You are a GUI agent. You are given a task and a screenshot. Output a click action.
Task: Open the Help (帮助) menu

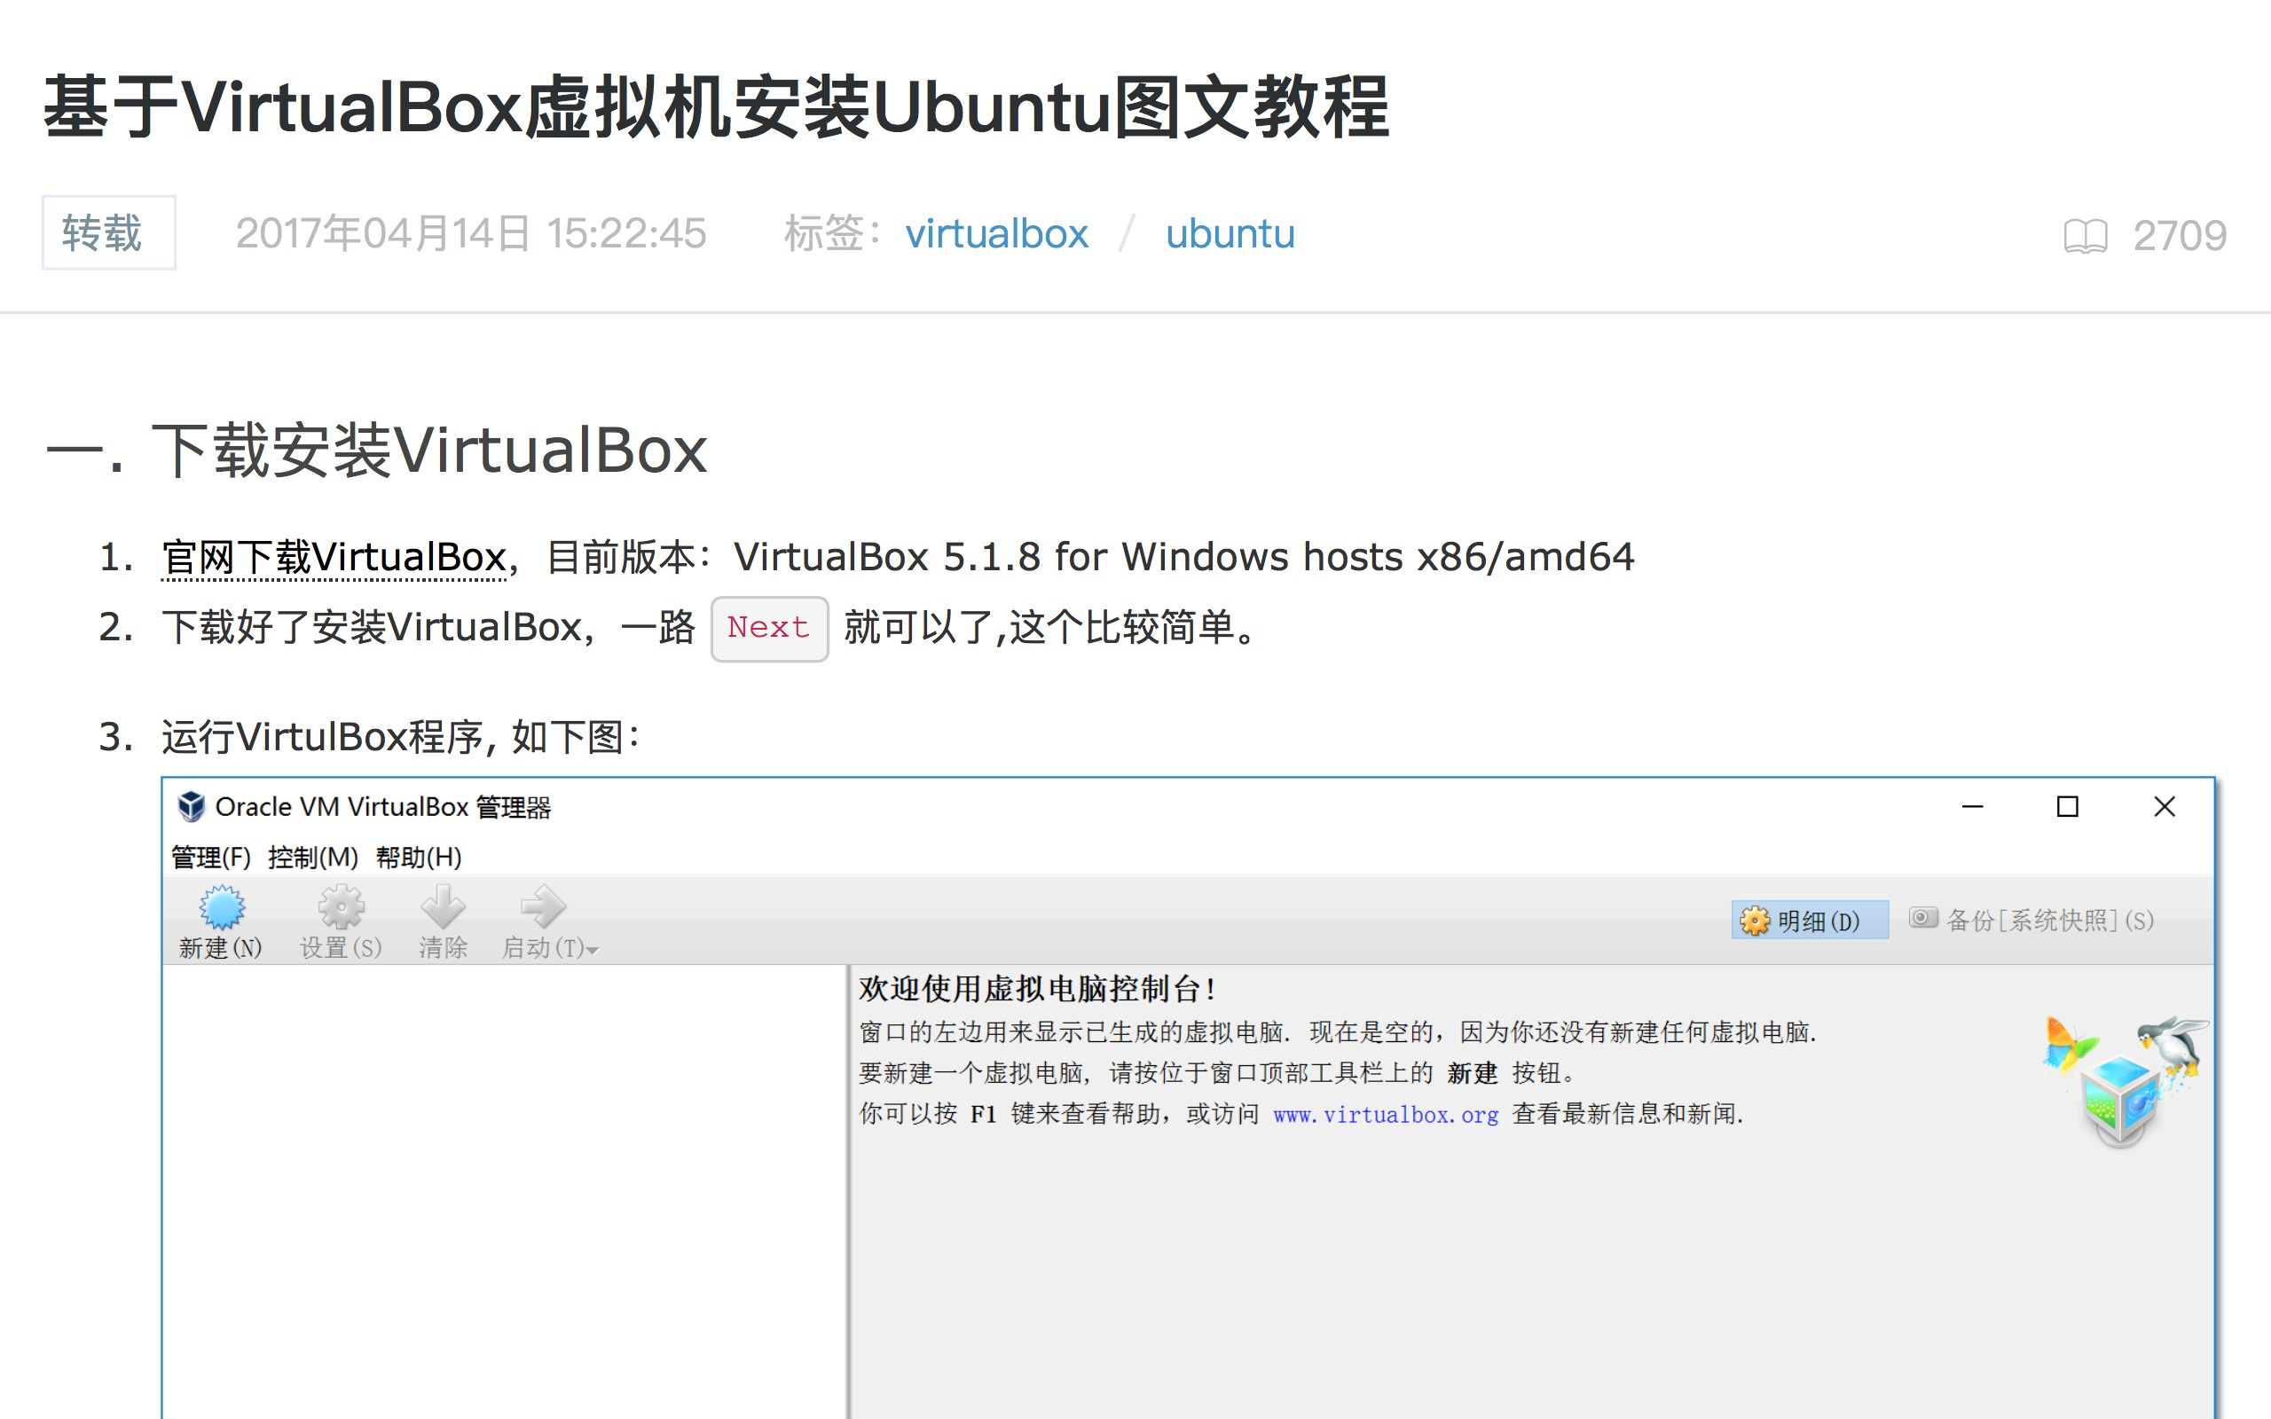click(419, 857)
